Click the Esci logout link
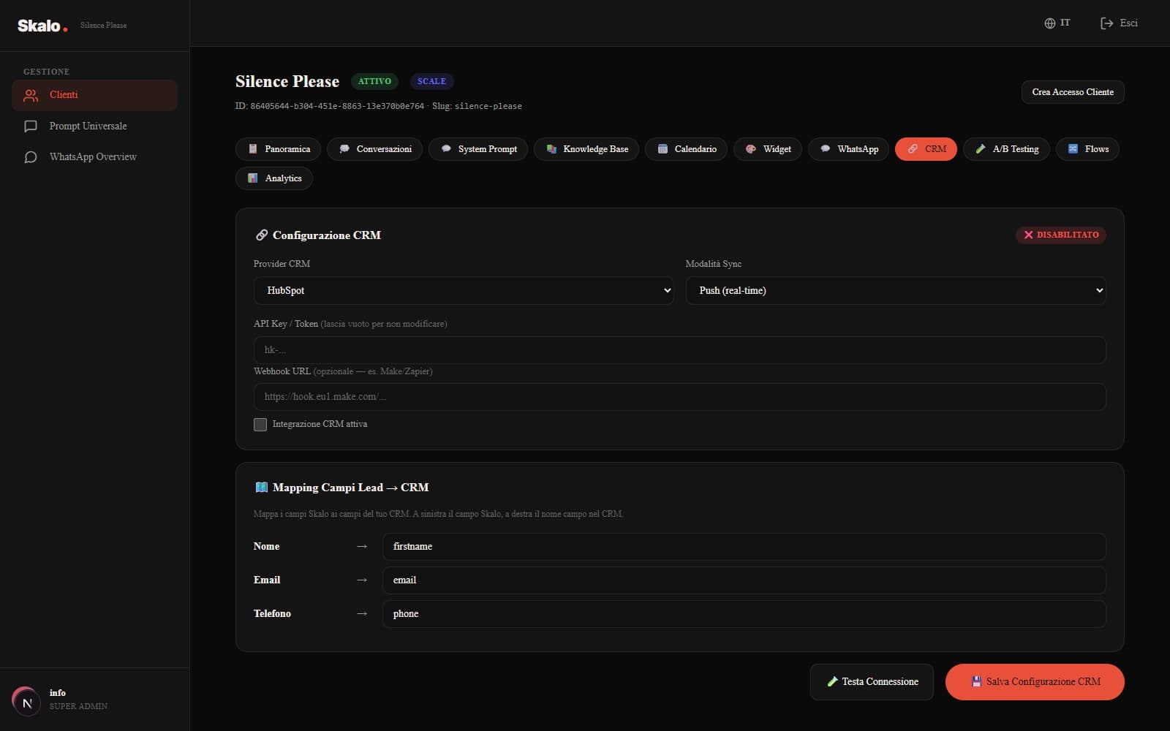This screenshot has height=731, width=1170. coord(1119,23)
